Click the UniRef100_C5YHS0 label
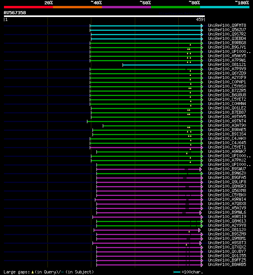The width and height of the screenshot is (253, 275). pyautogui.click(x=227, y=87)
